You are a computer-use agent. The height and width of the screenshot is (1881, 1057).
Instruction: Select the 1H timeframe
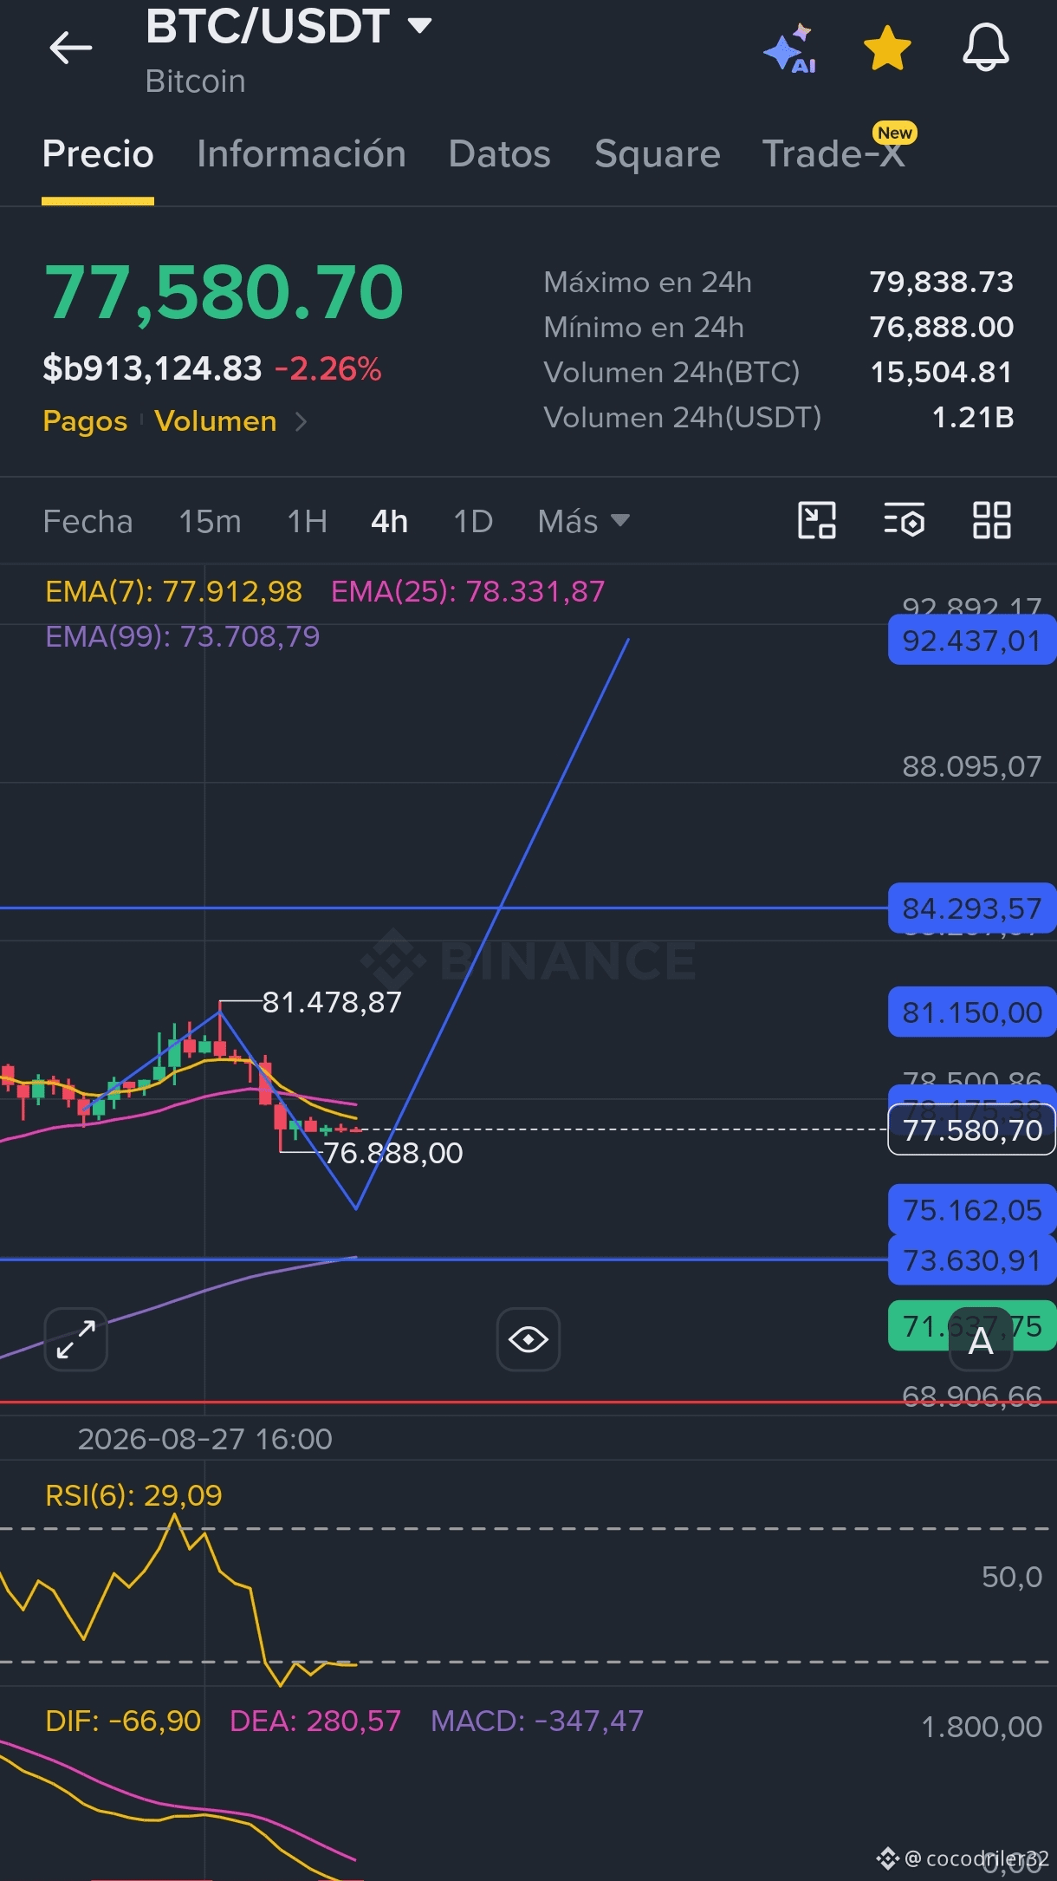click(307, 522)
